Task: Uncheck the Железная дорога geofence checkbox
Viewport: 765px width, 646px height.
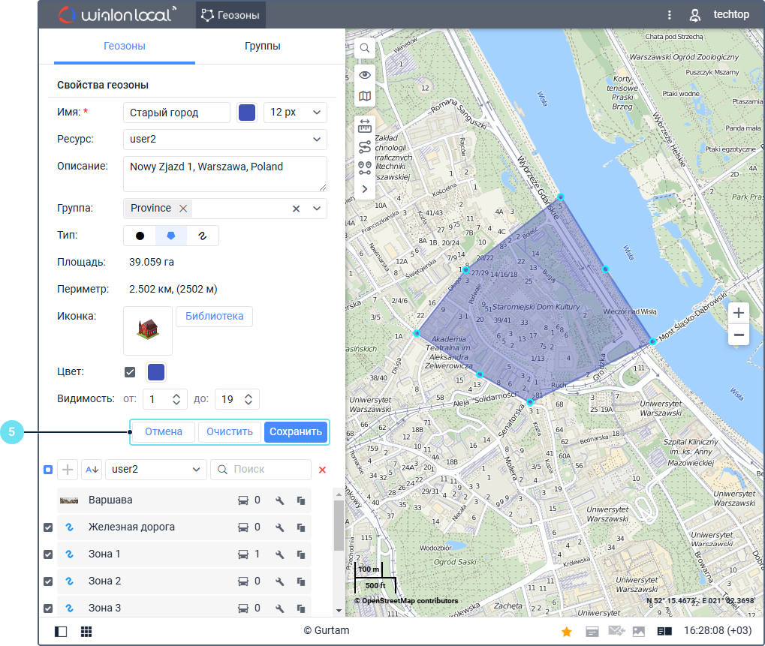Action: pos(48,527)
